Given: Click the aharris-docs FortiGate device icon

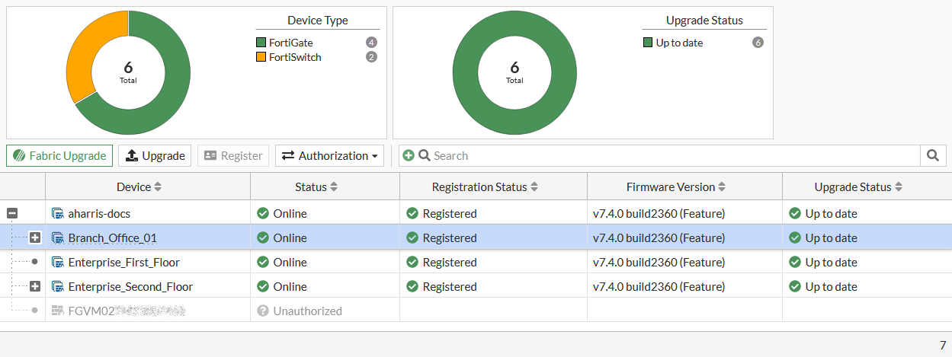Looking at the screenshot, I should pyautogui.click(x=57, y=214).
